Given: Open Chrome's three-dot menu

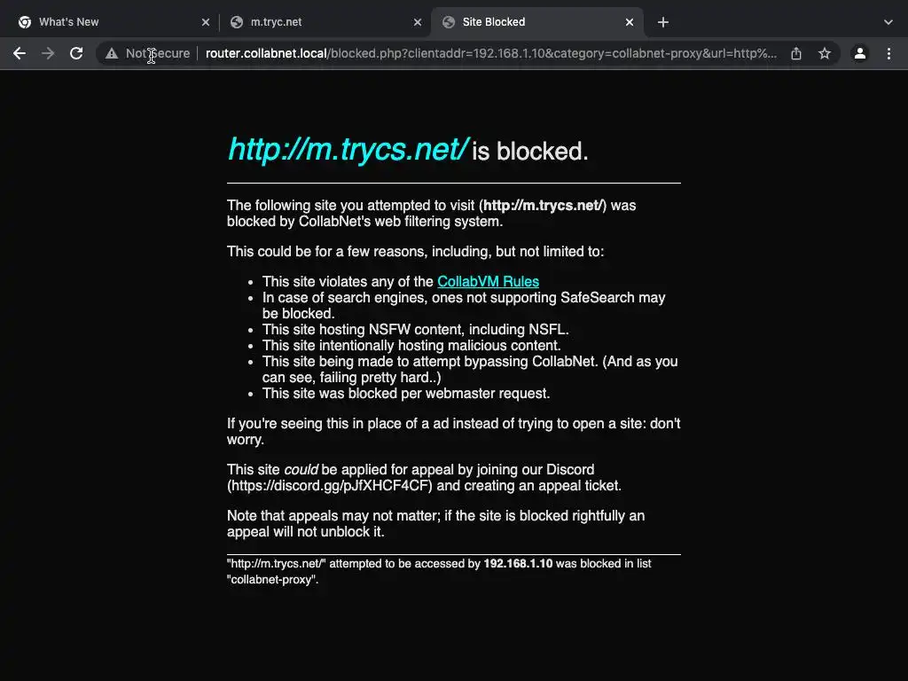Looking at the screenshot, I should click(888, 53).
